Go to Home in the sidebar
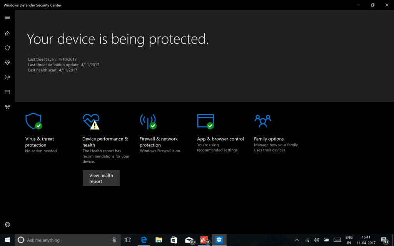Viewport: 394px width, 246px height. pos(7,33)
